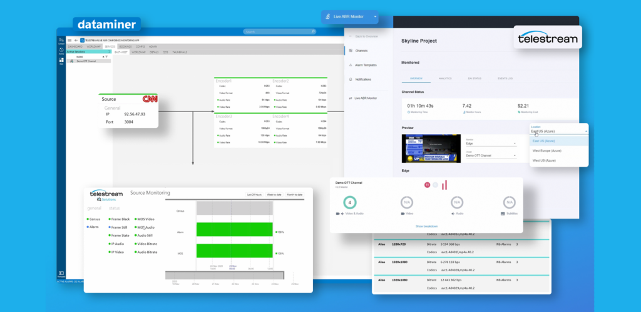Open the Surveyor icon in DataMiner sidebar
641x312 pixels.
[61, 40]
